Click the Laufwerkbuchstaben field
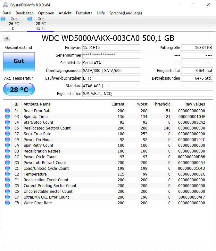Screen dimensions: 216x251 pos(111,78)
